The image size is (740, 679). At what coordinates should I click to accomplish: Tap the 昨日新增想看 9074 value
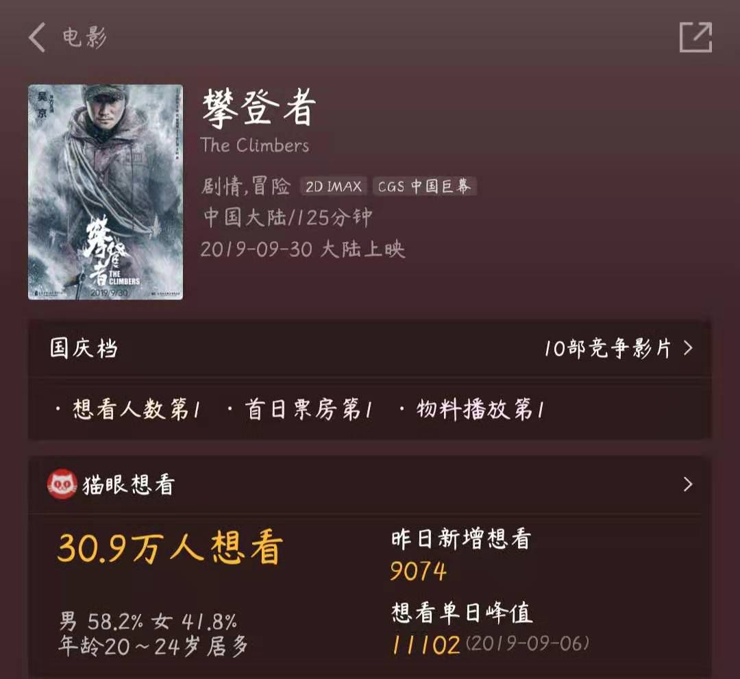click(418, 571)
